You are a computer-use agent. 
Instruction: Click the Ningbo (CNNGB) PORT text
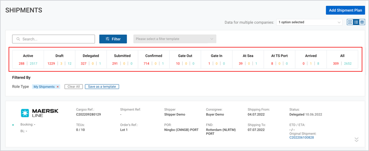click(x=182, y=130)
